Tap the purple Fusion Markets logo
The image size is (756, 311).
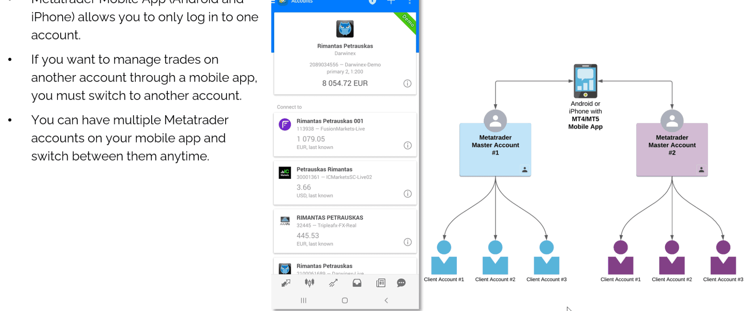285,124
